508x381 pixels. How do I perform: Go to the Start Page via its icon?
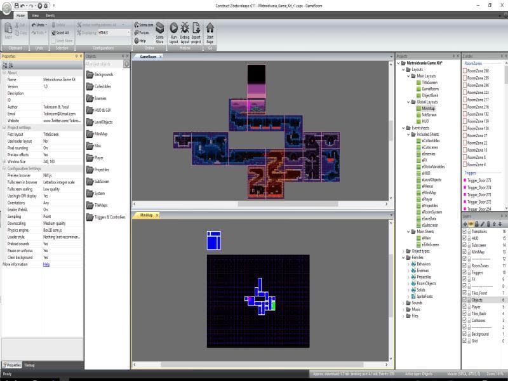tap(210, 30)
